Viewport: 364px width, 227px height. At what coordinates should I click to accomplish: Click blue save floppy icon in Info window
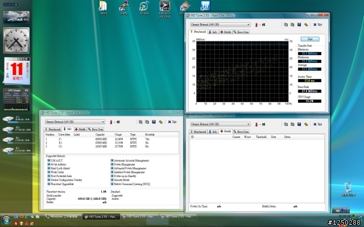point(154,122)
